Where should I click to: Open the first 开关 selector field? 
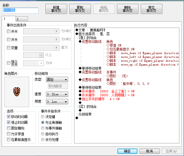point(41,31)
